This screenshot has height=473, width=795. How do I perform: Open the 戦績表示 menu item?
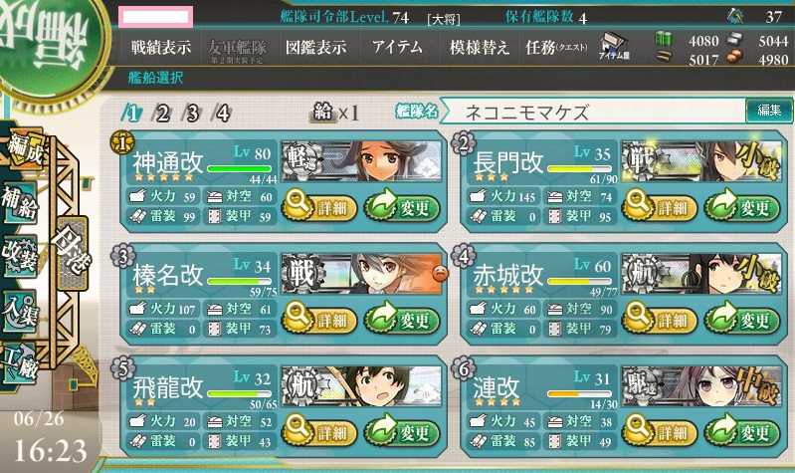[161, 48]
